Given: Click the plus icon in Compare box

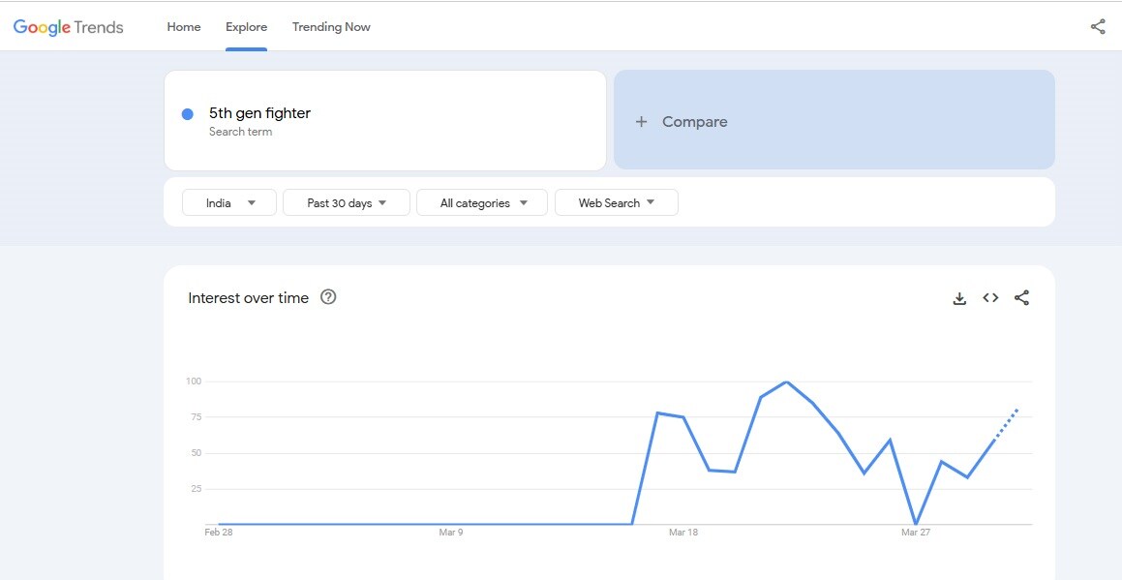Looking at the screenshot, I should click(x=641, y=122).
